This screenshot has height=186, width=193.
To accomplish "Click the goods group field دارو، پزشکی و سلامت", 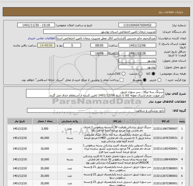I will coord(96,110).
